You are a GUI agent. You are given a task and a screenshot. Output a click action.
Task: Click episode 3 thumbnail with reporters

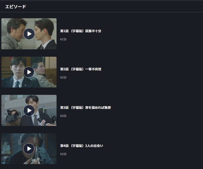pos(29,110)
